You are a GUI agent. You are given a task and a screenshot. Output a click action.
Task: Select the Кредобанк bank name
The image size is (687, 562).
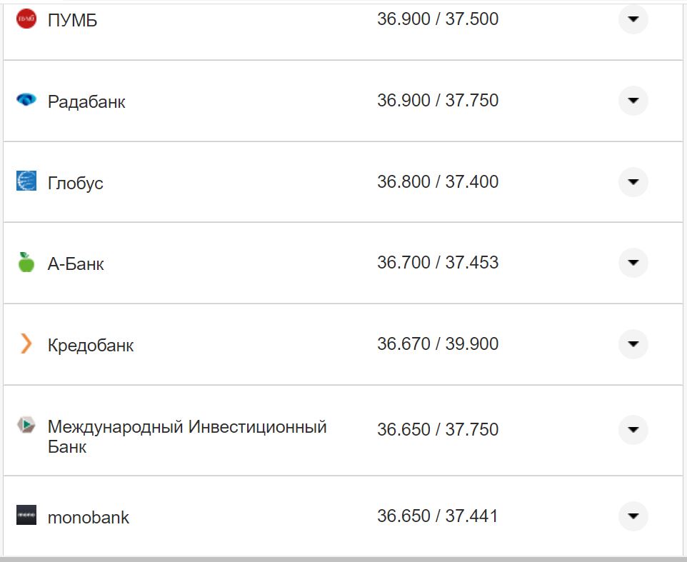(x=91, y=343)
